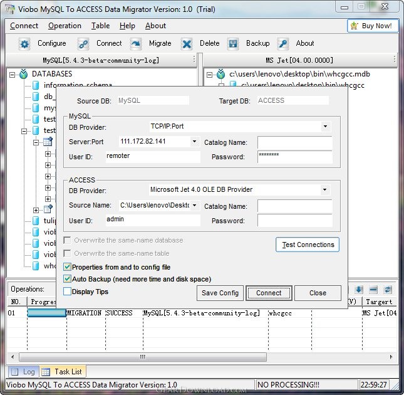
Task: Expand the Server:Port dropdown list
Action: (195, 142)
